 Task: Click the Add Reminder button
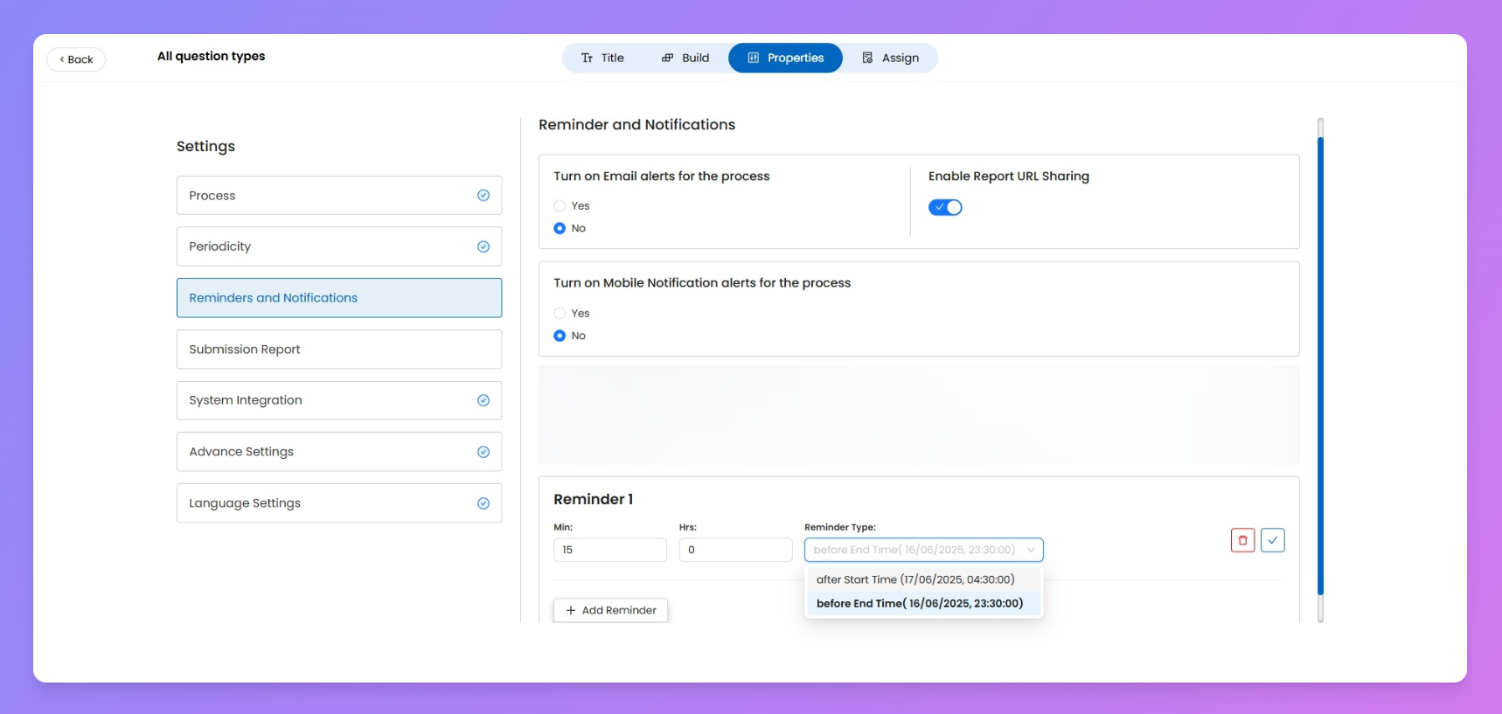[610, 610]
